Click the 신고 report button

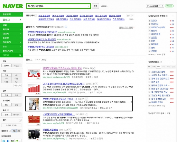click(x=129, y=16)
